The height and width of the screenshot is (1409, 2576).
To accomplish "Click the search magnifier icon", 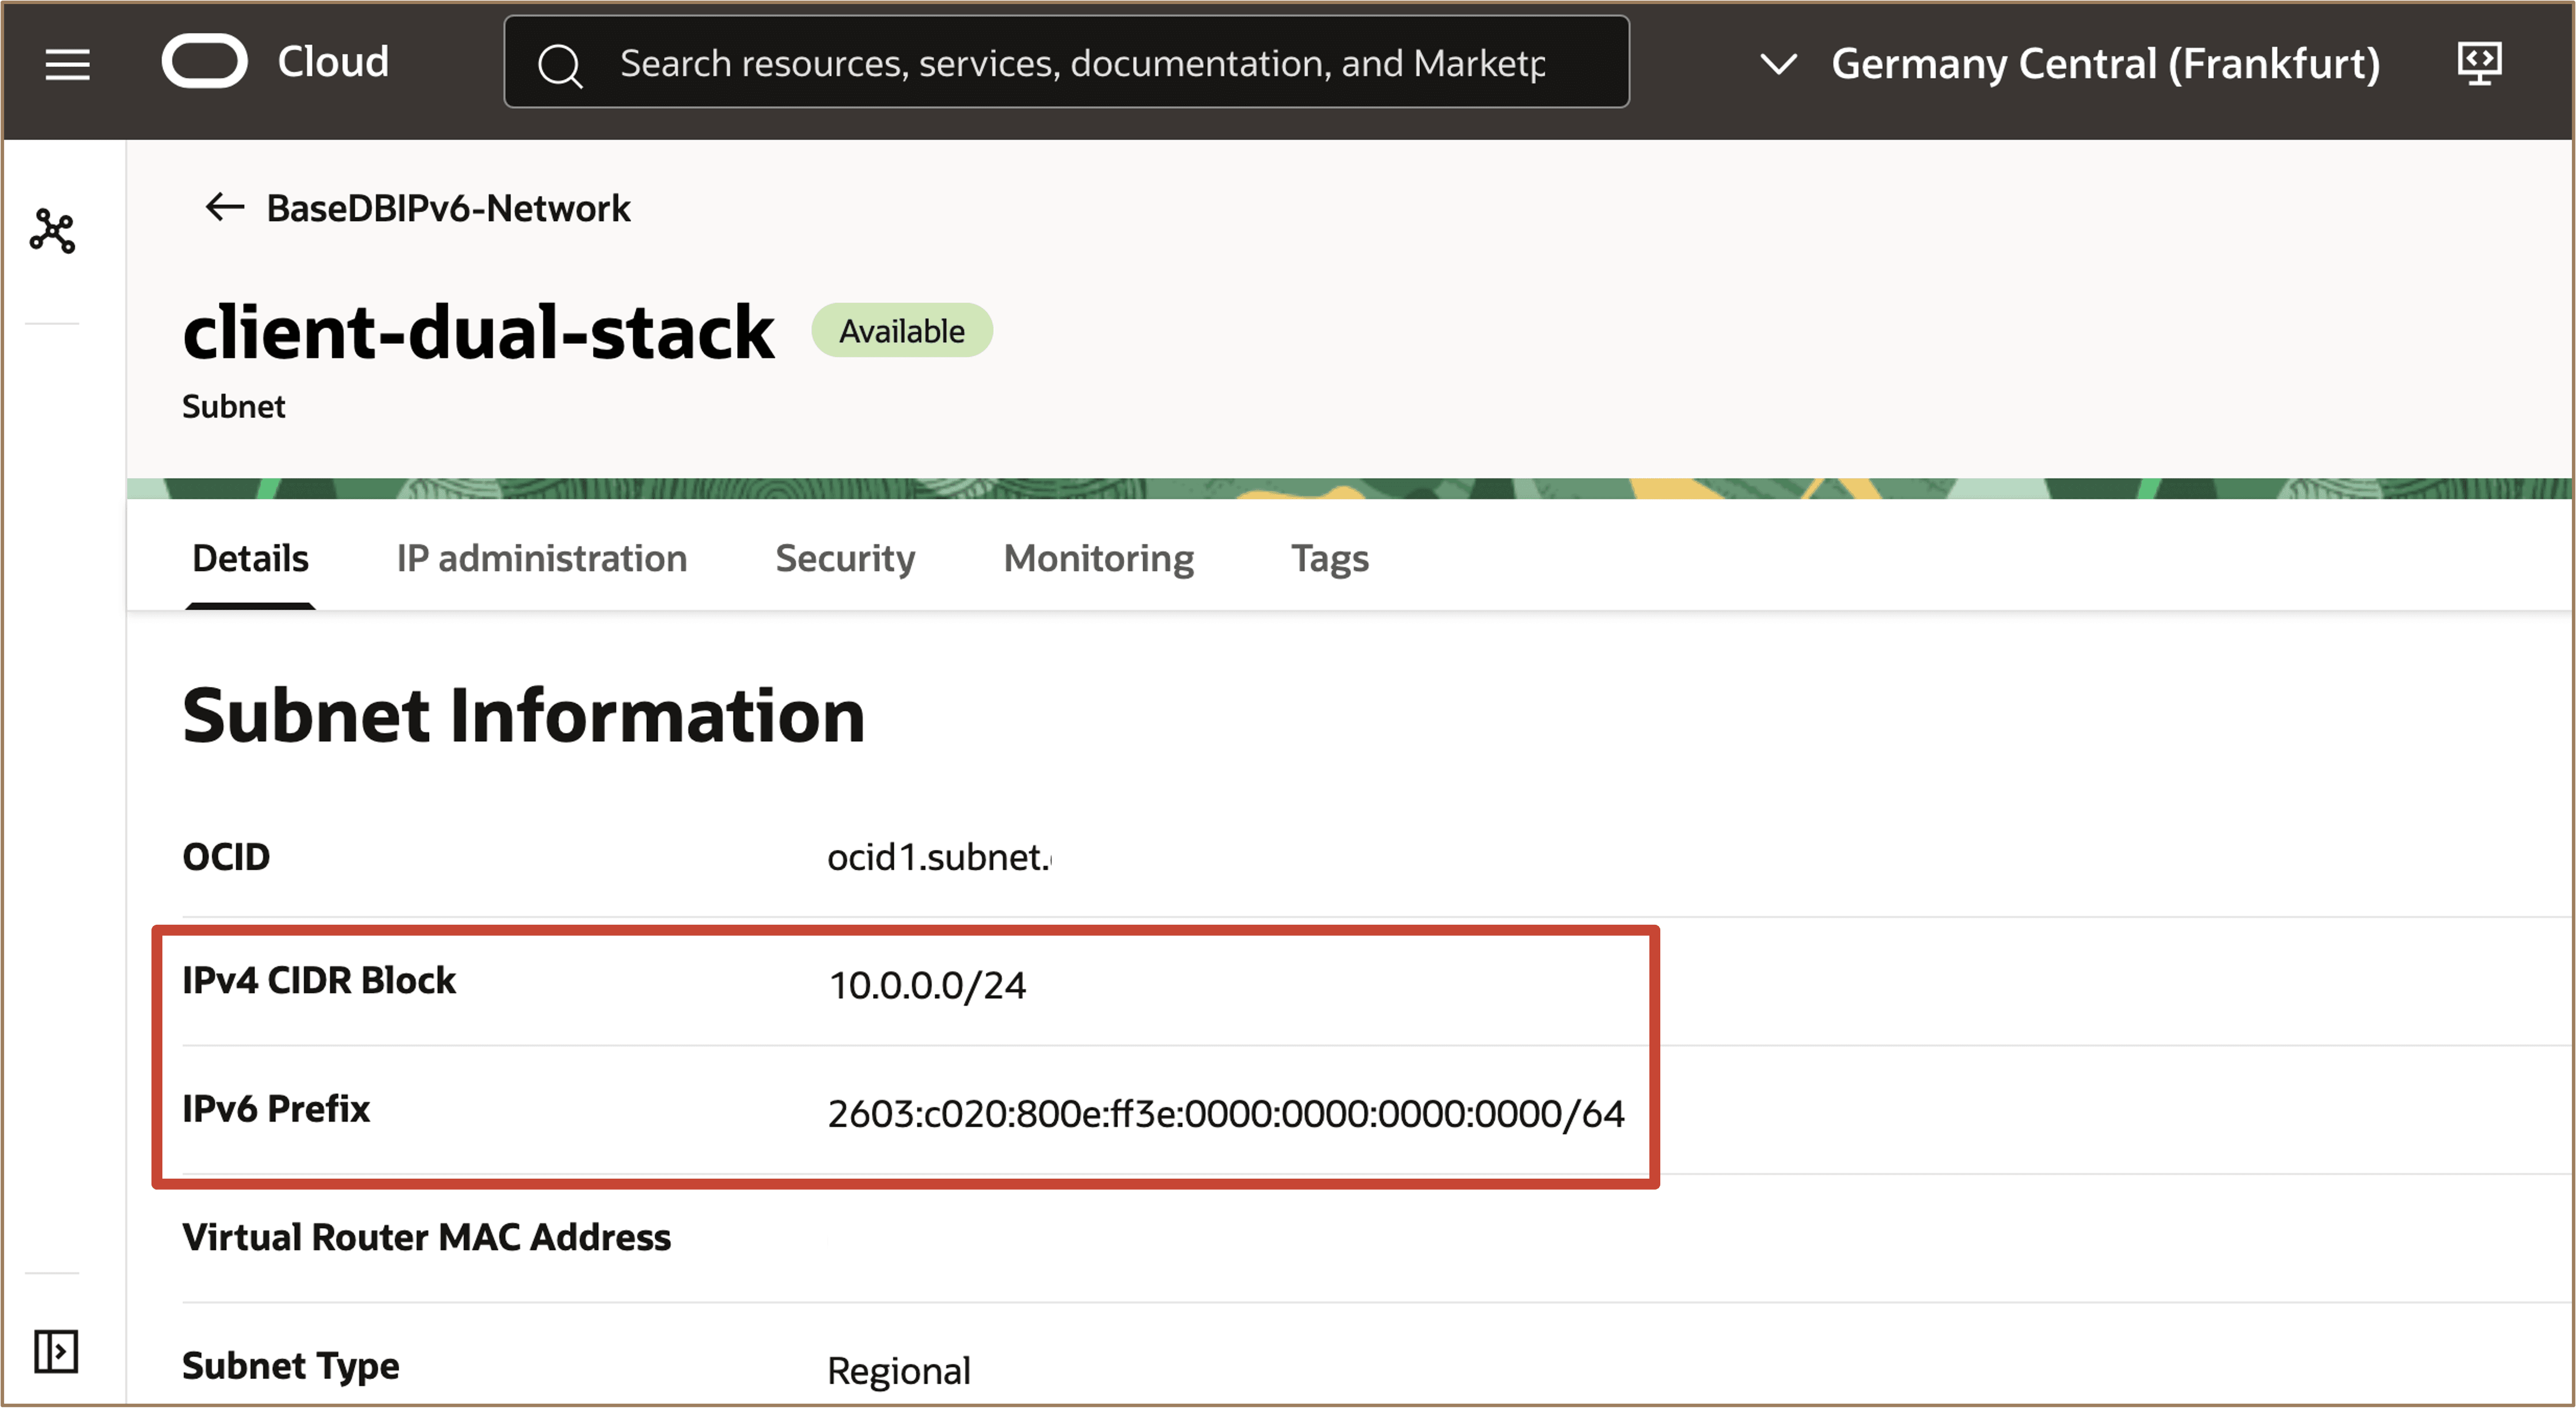I will (560, 65).
